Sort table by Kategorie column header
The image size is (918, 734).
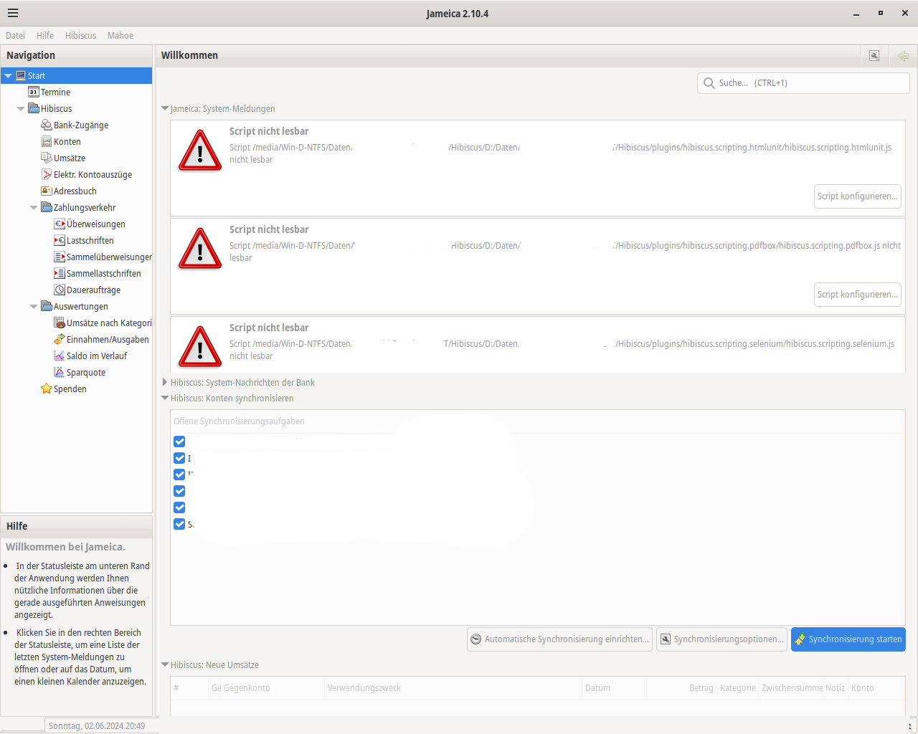click(738, 688)
